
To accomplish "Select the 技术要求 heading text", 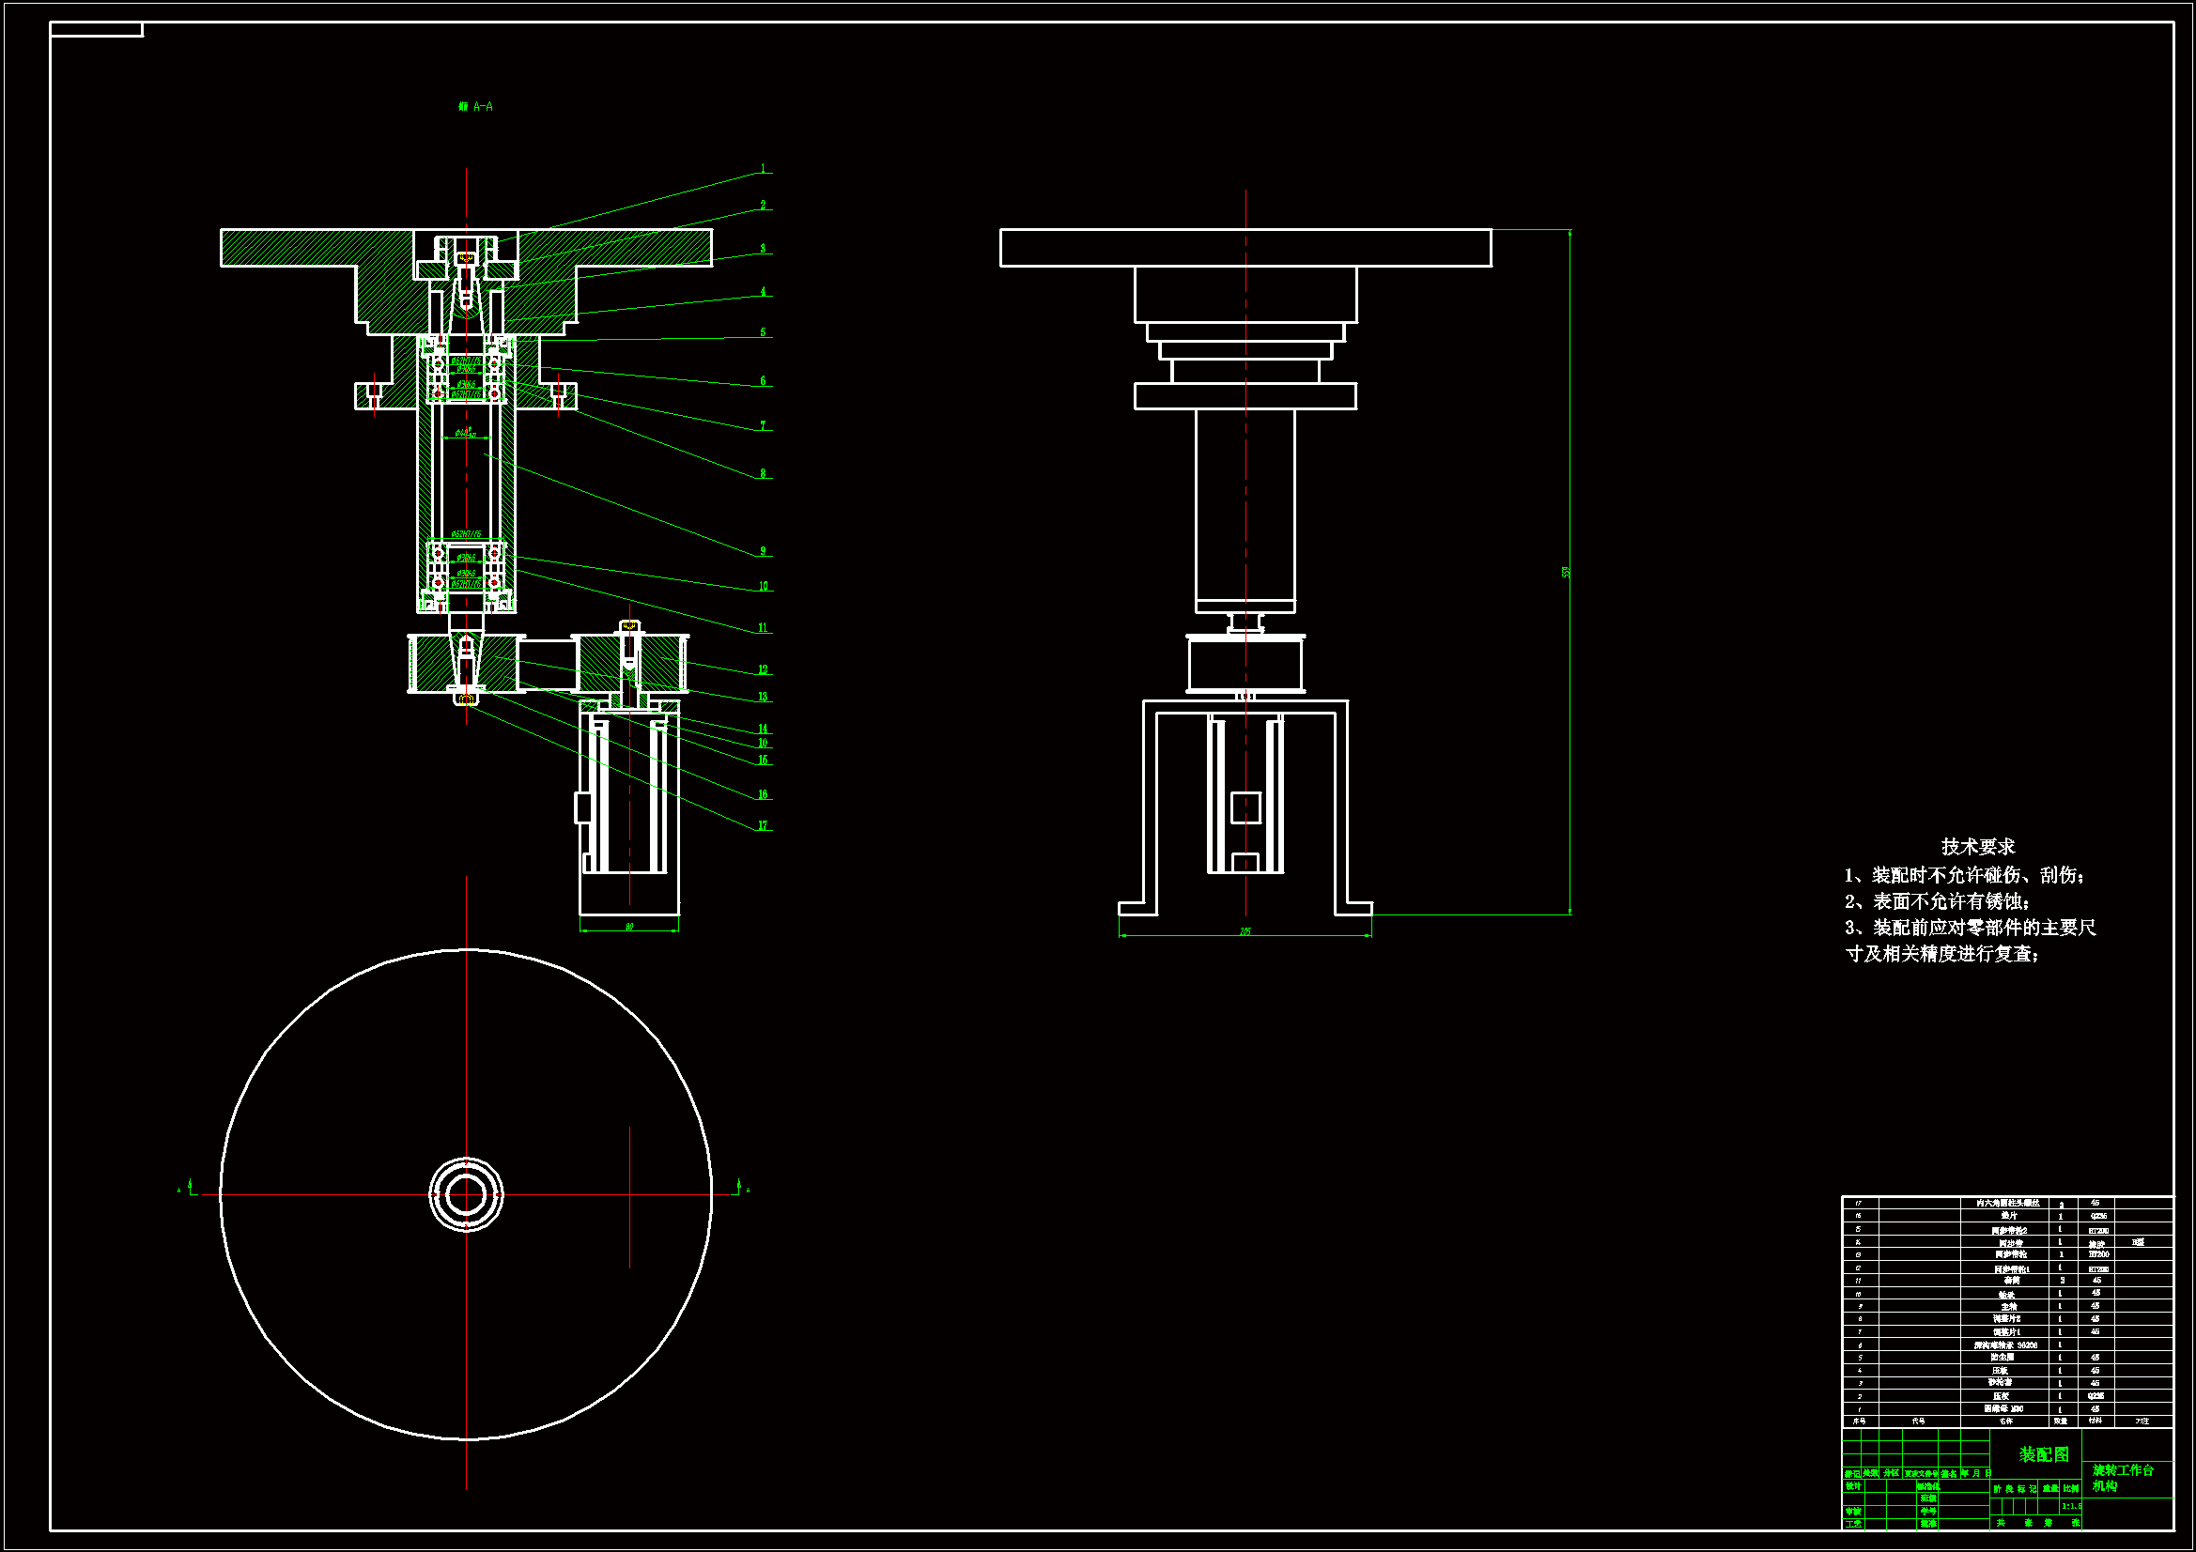I will coord(1978,846).
